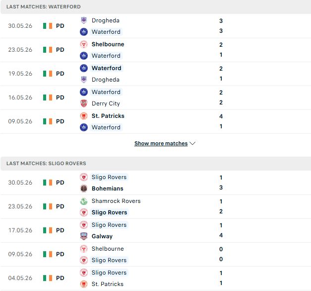Click date 30.05.26 in Waterford section

(x=20, y=26)
